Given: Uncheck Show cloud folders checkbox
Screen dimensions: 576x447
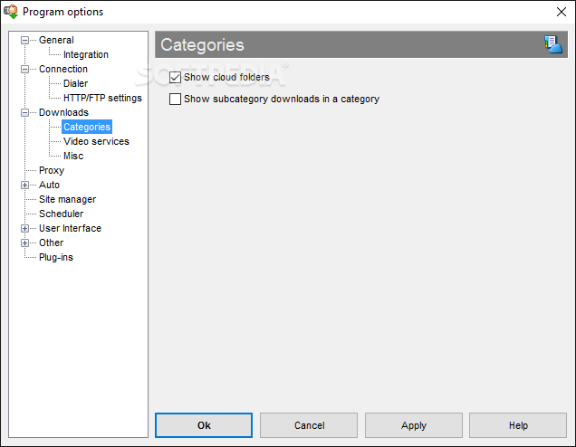Looking at the screenshot, I should click(175, 78).
